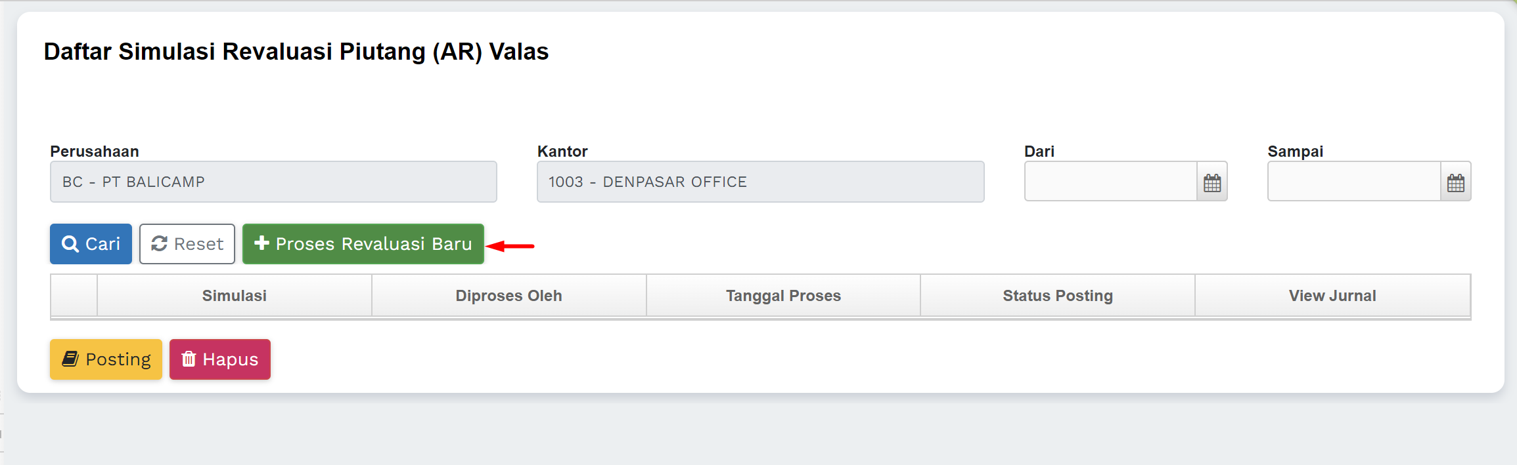Click the Sampai field label

coord(1295,152)
